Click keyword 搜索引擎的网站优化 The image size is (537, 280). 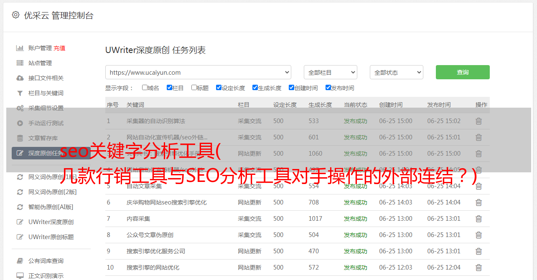click(x=153, y=267)
